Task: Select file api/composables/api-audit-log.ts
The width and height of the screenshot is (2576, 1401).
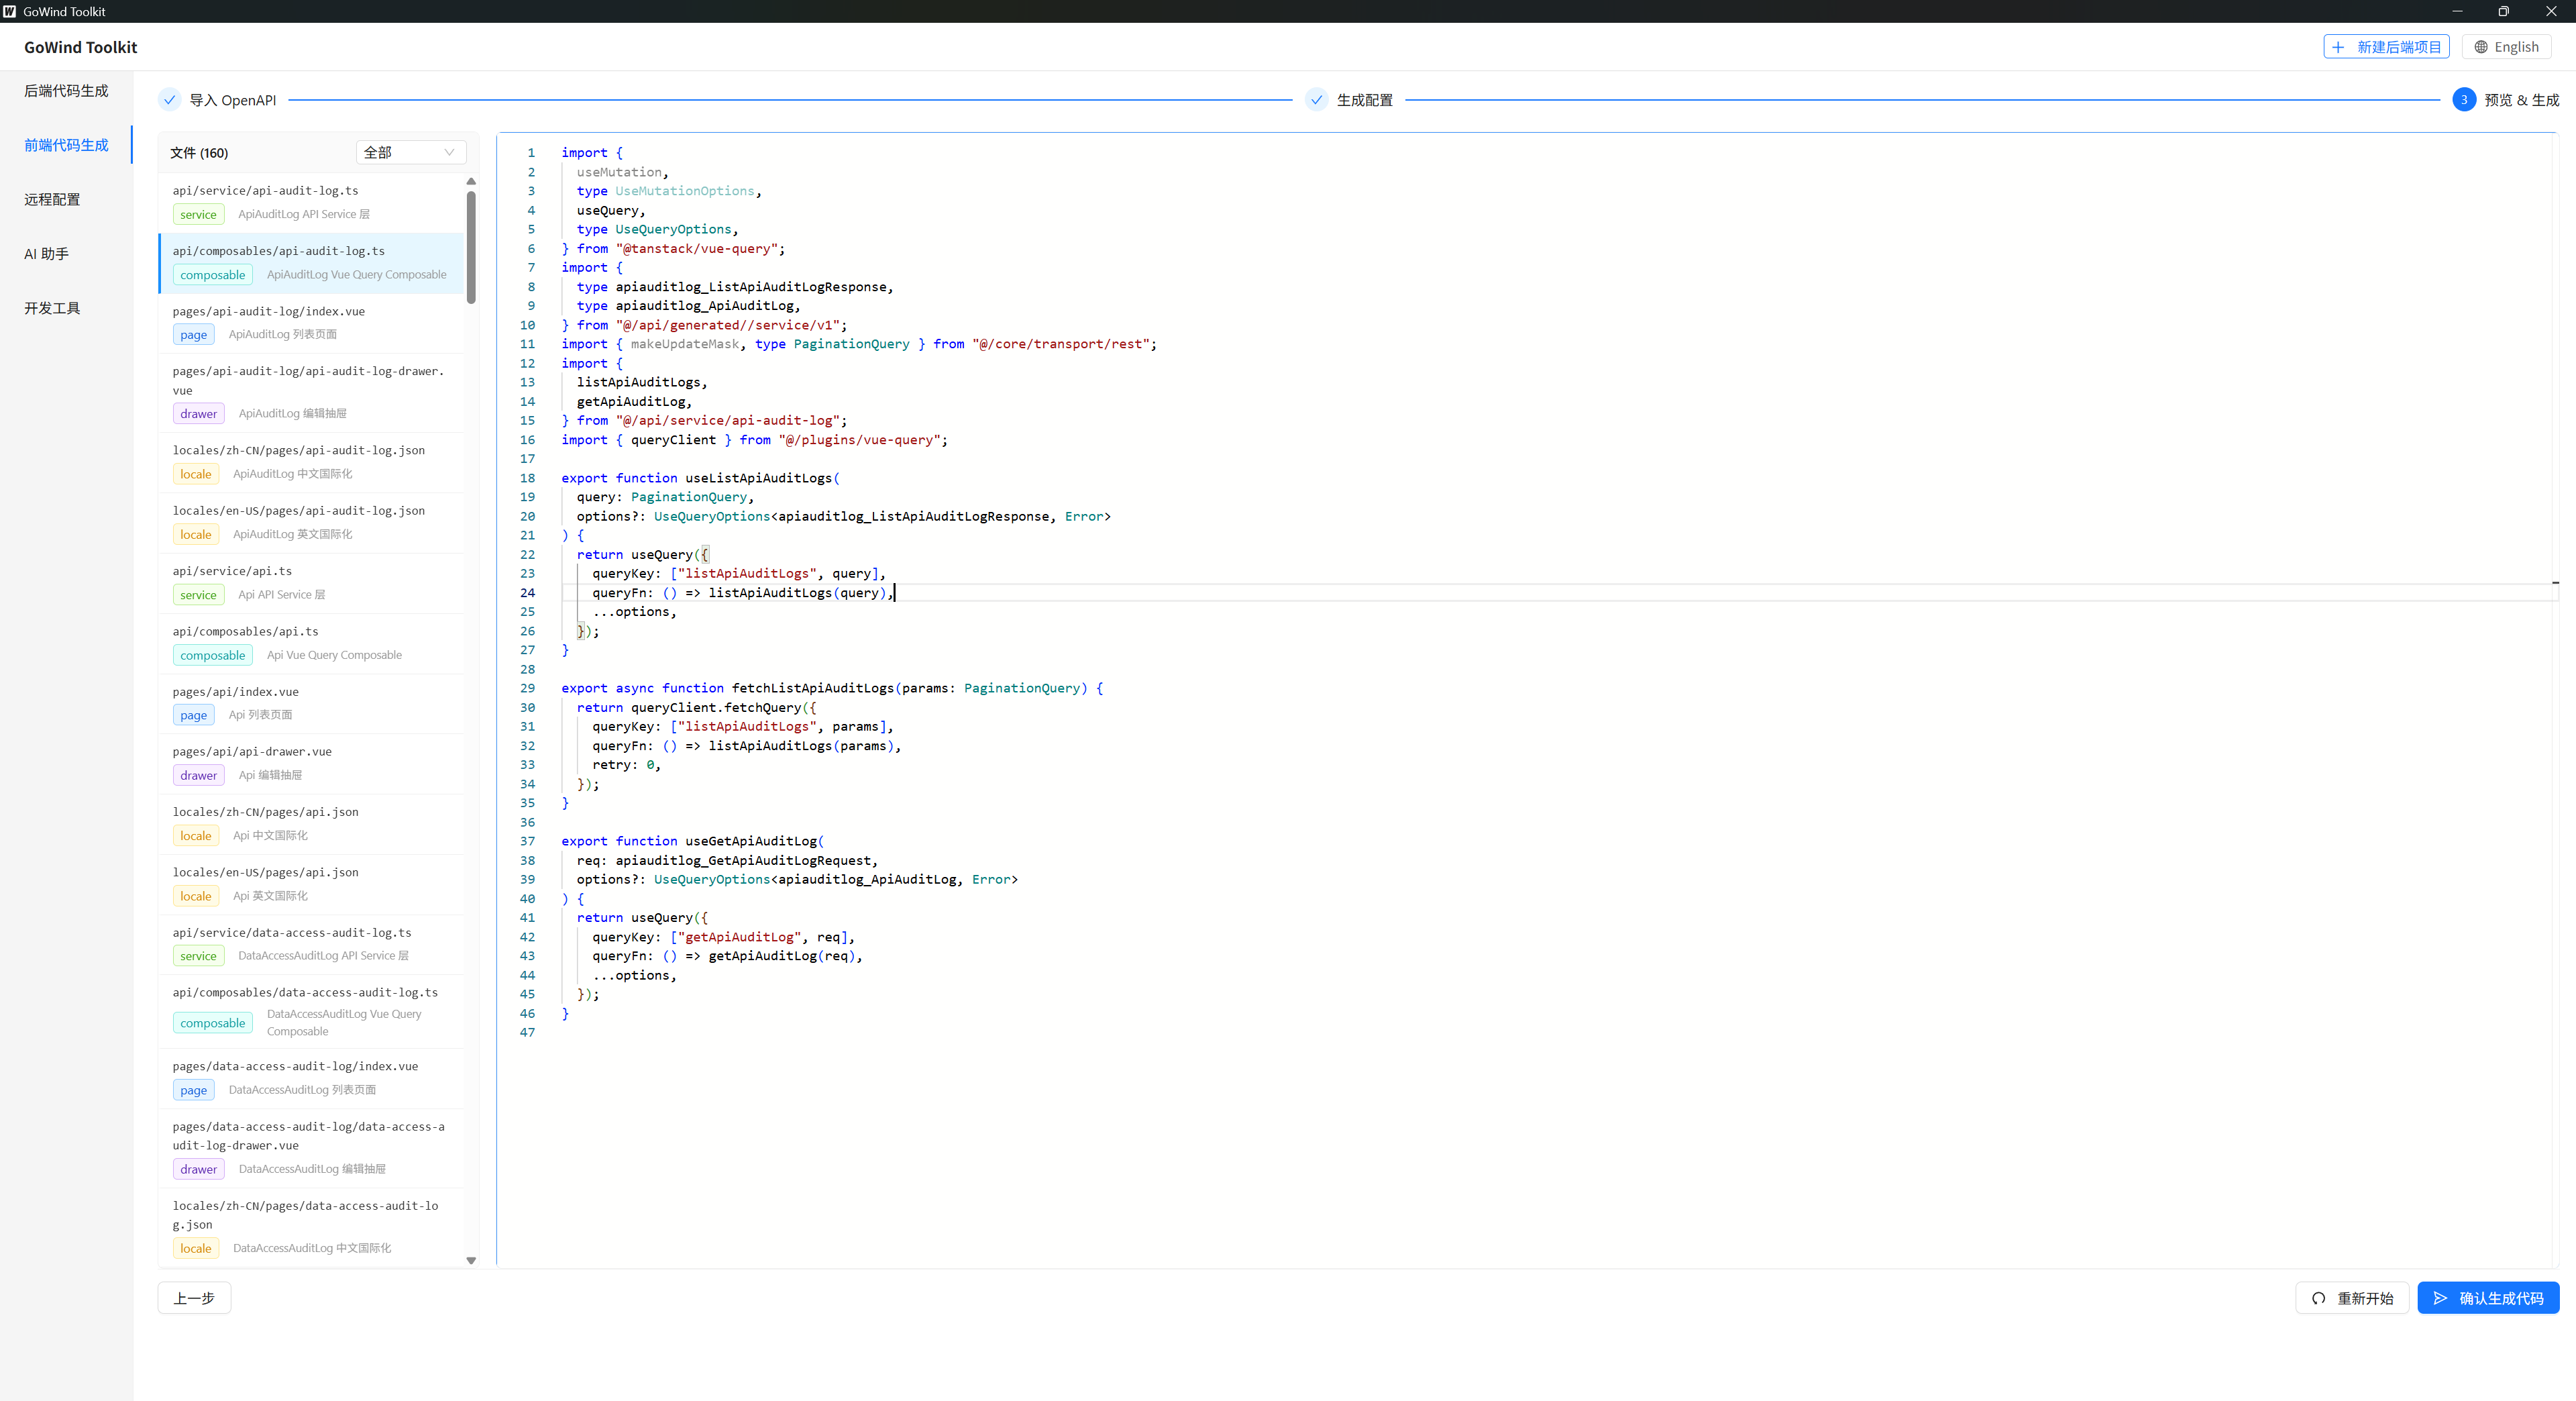Action: pyautogui.click(x=311, y=263)
